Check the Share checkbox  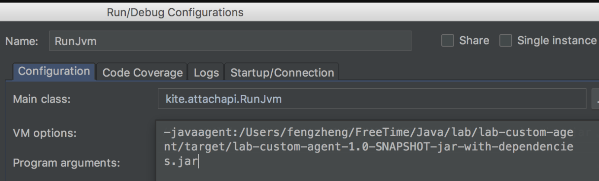click(446, 41)
